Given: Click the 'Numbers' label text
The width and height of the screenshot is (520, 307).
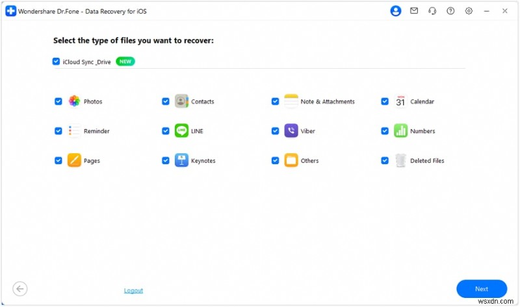Looking at the screenshot, I should point(422,131).
